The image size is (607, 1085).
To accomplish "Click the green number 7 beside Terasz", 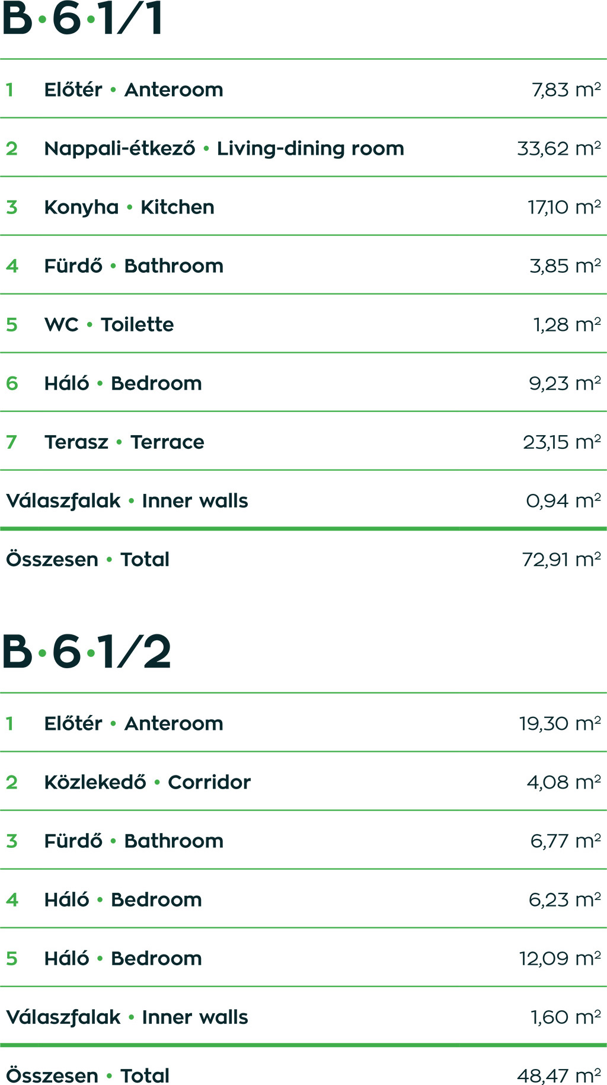I will tap(11, 442).
